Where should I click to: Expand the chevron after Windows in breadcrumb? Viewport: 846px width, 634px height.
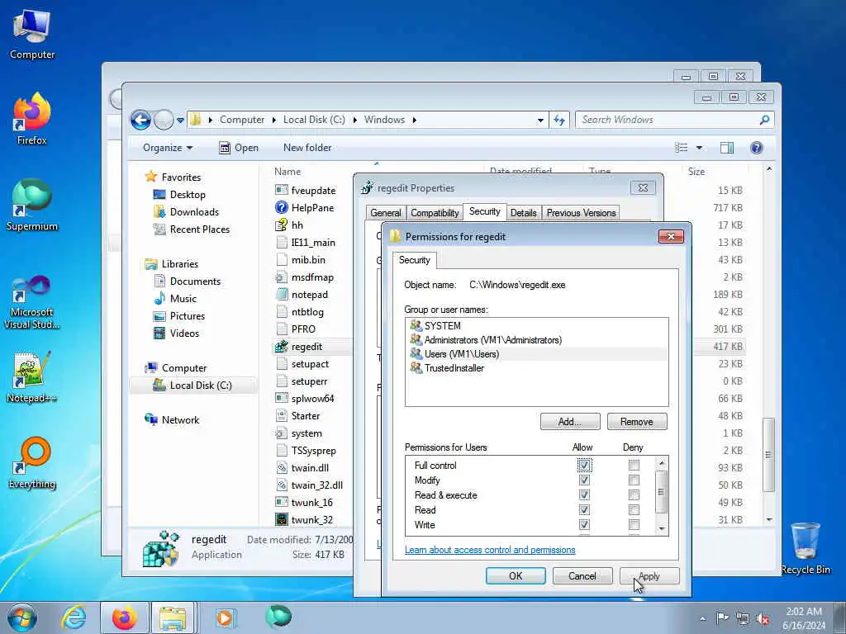coord(415,120)
